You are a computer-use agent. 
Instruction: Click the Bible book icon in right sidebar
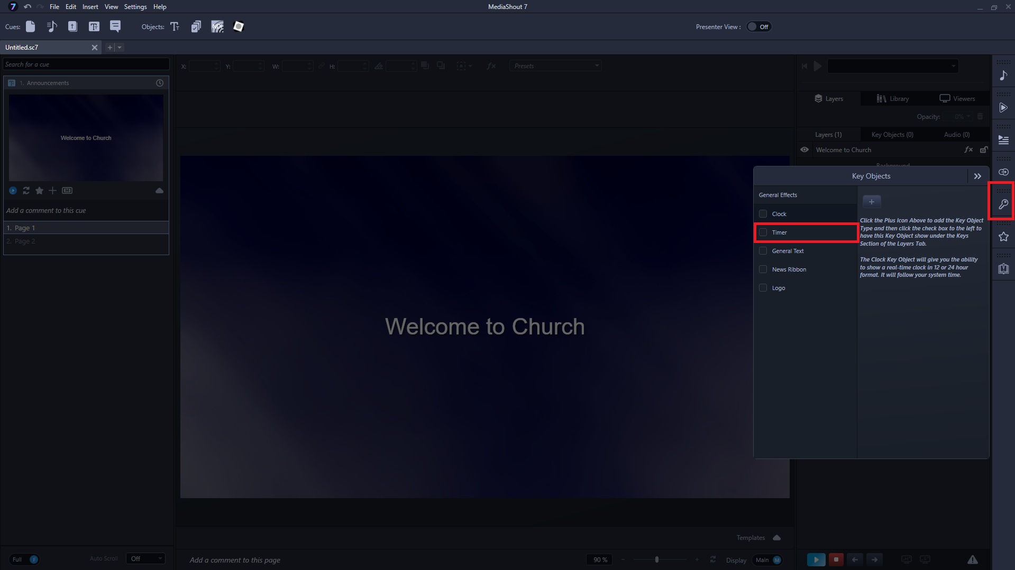tap(1003, 269)
